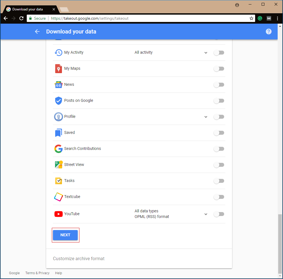Screen dimensions: 283x279
Task: Click the My Activity clock icon
Action: point(58,52)
